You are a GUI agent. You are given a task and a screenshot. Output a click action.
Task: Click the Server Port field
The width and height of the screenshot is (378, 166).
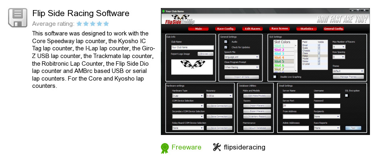(x=296, y=106)
